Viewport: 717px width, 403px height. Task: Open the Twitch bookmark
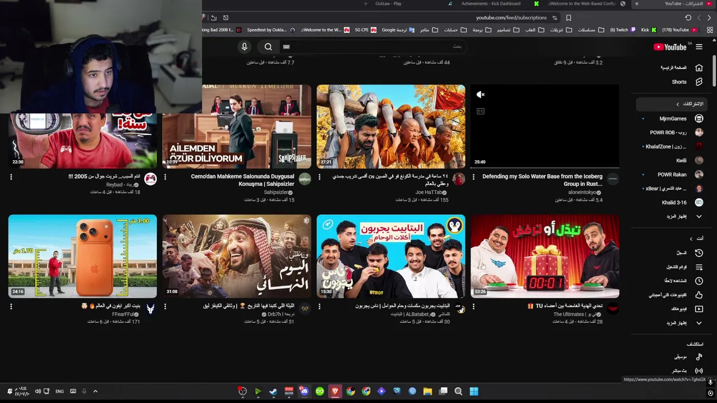point(622,30)
